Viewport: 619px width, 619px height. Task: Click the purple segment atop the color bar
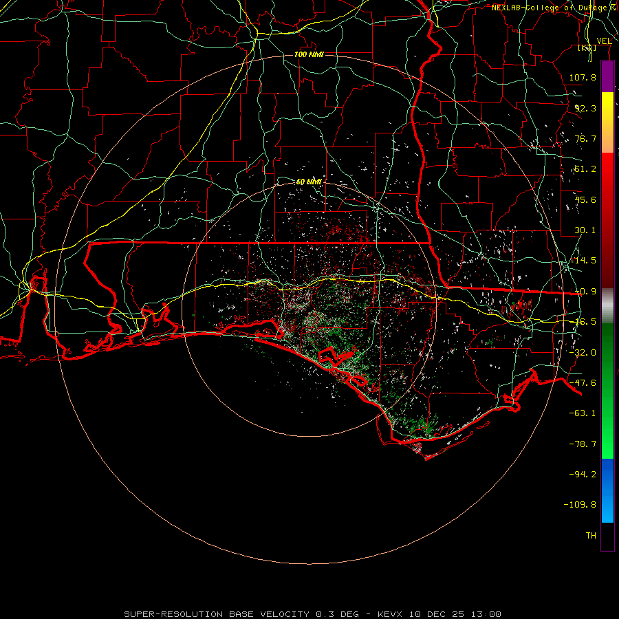coord(607,77)
